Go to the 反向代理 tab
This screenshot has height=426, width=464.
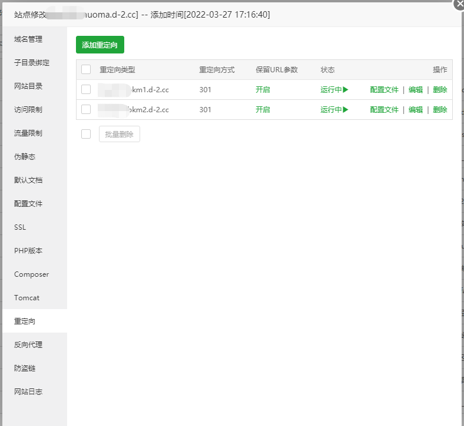tap(28, 345)
